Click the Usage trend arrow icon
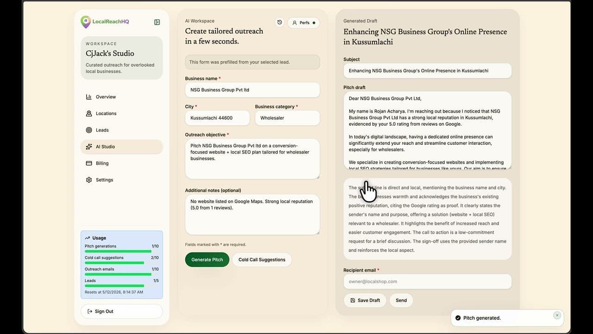The width and height of the screenshot is (593, 334). click(x=88, y=238)
